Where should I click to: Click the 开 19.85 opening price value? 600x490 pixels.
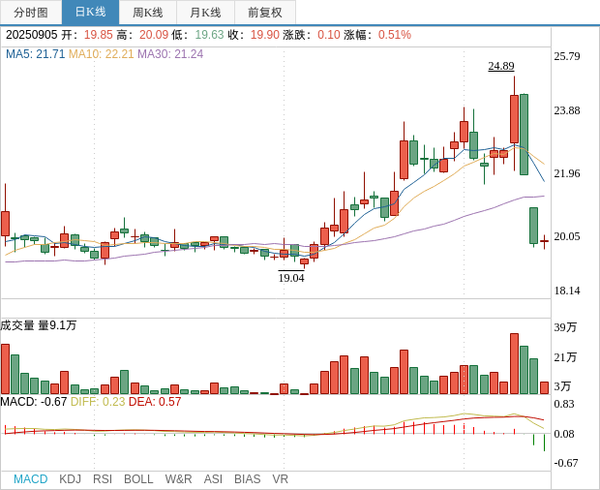99,35
